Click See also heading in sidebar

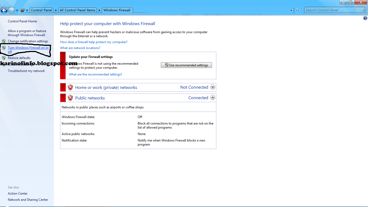[13, 187]
